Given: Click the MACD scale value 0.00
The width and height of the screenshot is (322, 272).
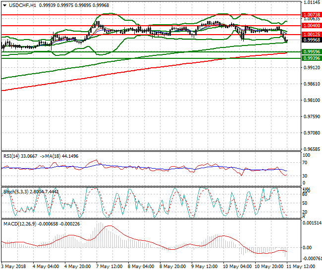Looking at the screenshot, I should [x=307, y=248].
